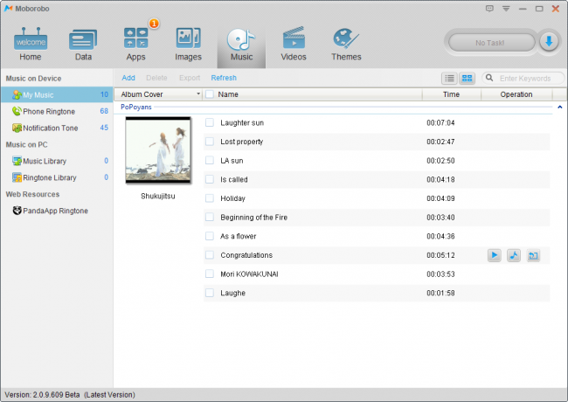Viewport: 568px width, 402px height.
Task: Click the blue download arrow button
Action: [x=549, y=42]
